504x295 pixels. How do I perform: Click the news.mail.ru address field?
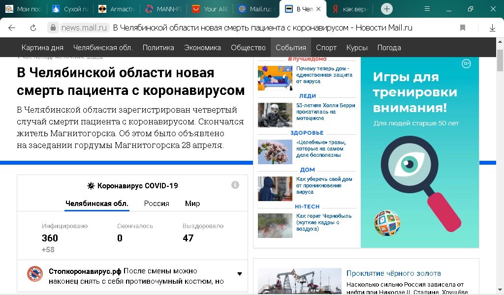[x=84, y=28]
